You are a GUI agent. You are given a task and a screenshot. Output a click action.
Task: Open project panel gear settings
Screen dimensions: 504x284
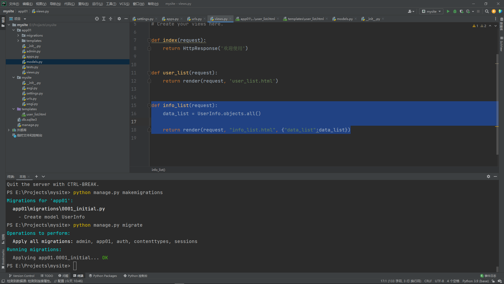click(x=119, y=19)
